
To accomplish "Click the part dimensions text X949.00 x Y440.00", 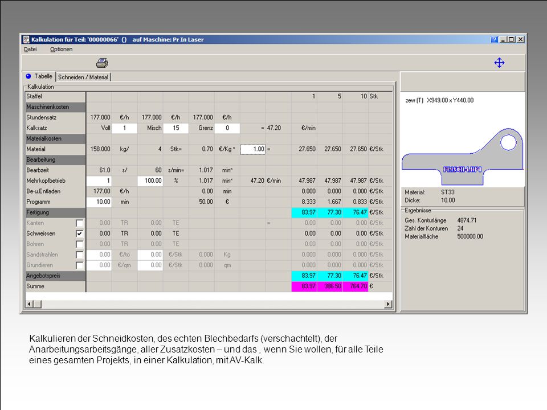I will click(450, 100).
